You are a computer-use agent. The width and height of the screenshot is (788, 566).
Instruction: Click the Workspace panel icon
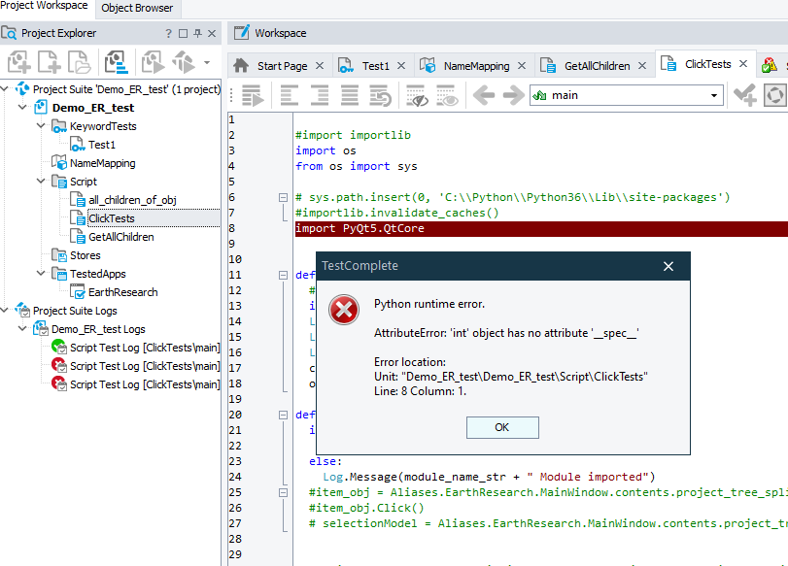click(241, 33)
